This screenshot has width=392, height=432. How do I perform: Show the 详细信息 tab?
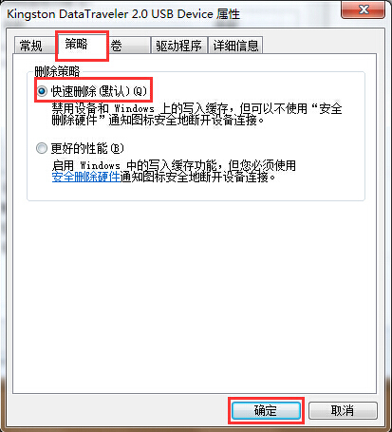235,46
